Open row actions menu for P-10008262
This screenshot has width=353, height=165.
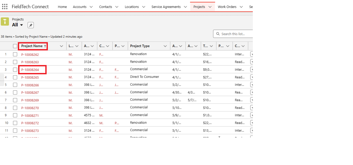point(251,54)
